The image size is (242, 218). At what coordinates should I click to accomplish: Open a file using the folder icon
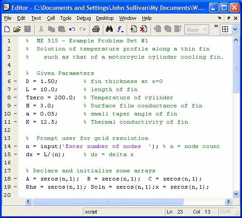17,29
